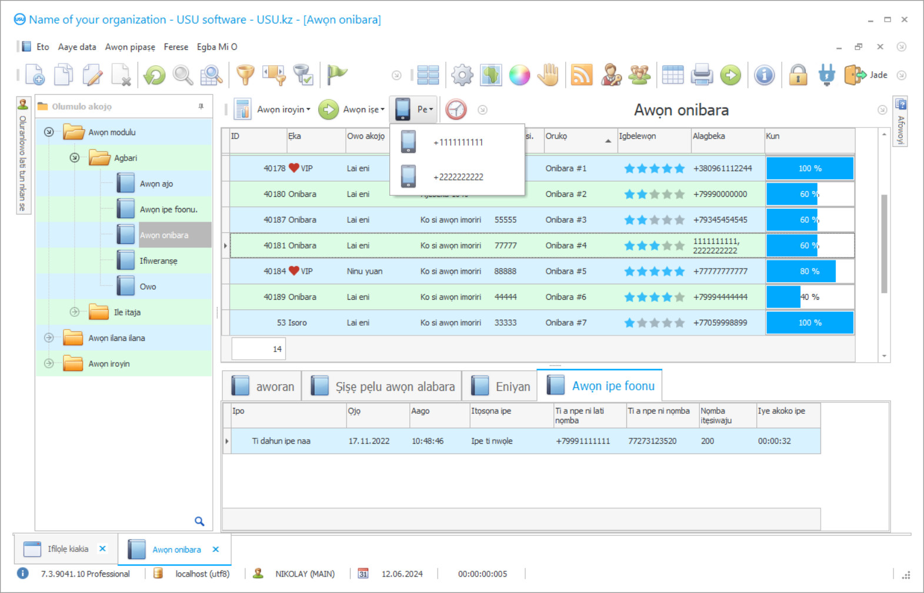Open the Eto menu
The image size is (924, 593).
[x=43, y=47]
